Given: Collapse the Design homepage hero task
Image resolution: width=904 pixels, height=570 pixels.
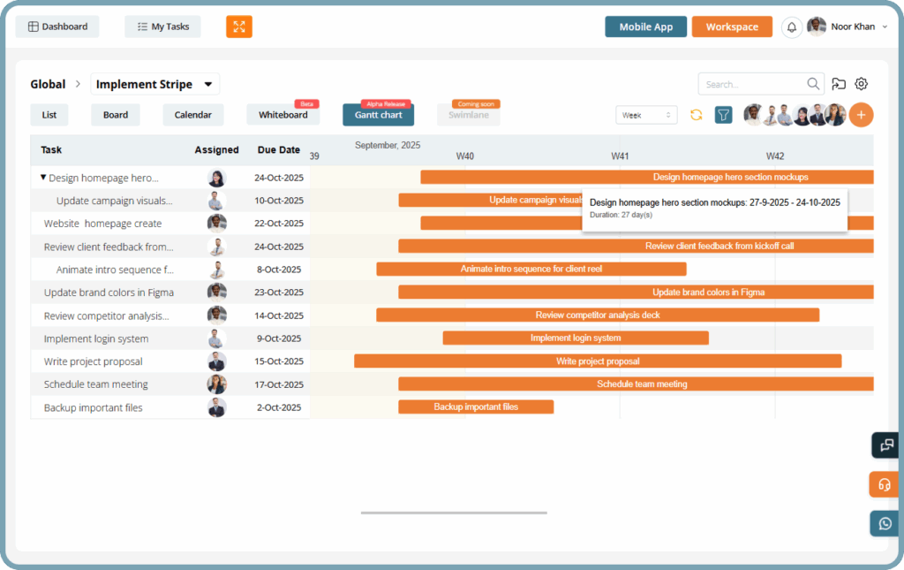Looking at the screenshot, I should coord(43,178).
